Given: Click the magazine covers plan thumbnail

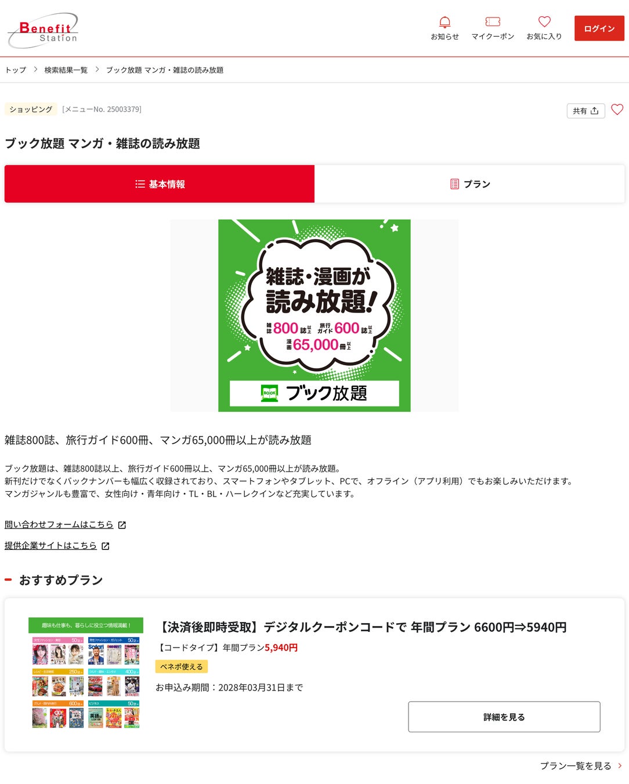Looking at the screenshot, I should [x=86, y=673].
